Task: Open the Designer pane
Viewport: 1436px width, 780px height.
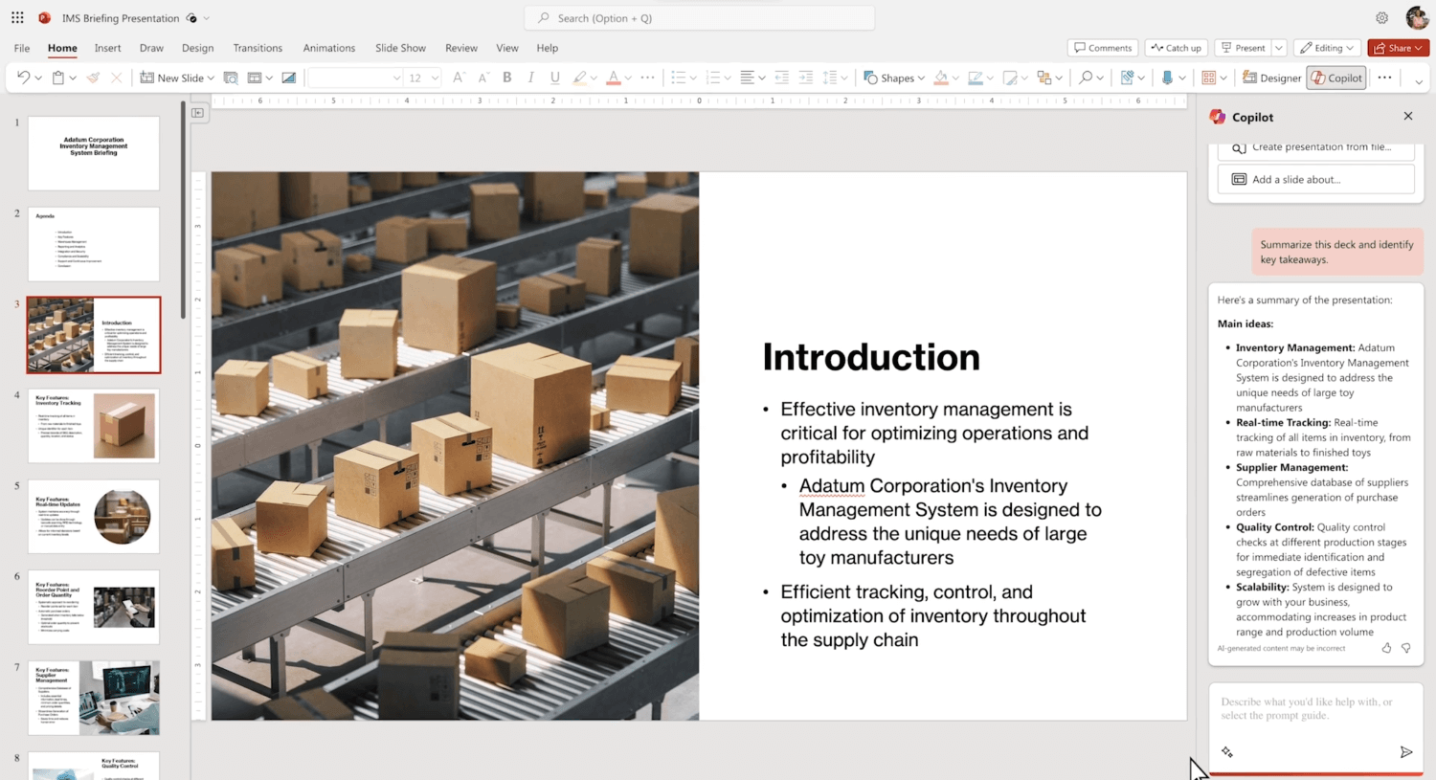Action: click(x=1271, y=78)
